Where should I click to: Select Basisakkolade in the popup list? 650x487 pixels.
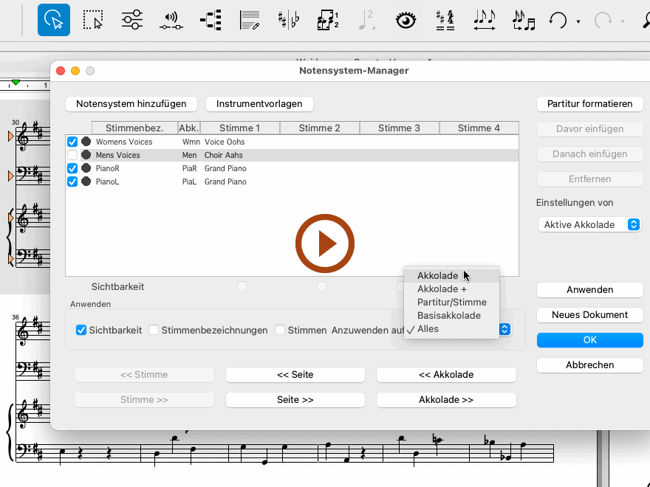tap(448, 315)
